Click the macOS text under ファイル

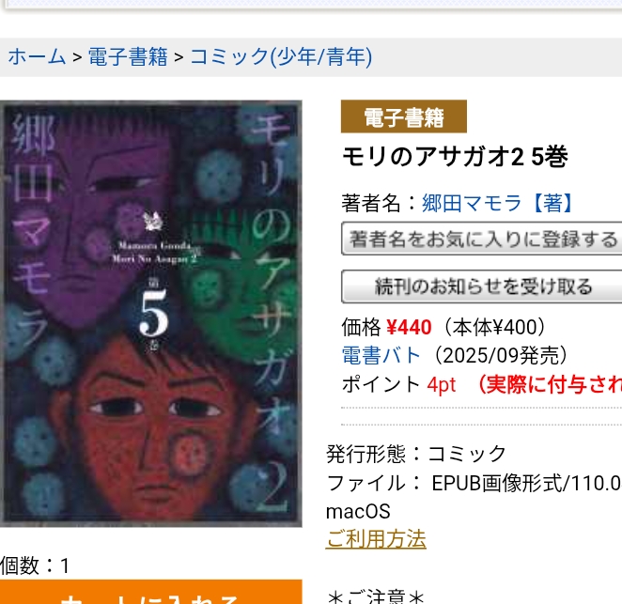[x=358, y=512]
